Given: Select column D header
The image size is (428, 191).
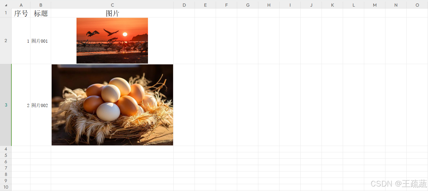Looking at the screenshot, I should (x=184, y=5).
